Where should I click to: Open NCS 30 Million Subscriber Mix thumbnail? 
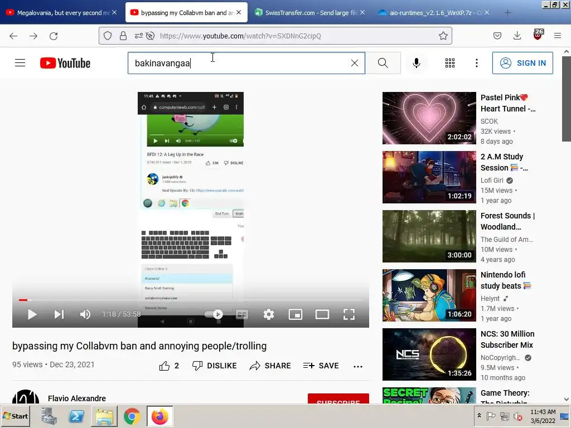click(x=429, y=354)
